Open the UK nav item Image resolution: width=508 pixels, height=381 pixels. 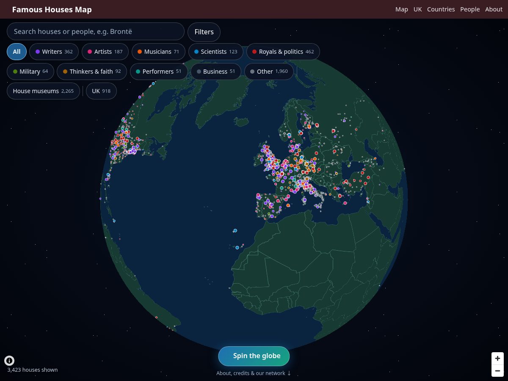[x=418, y=9]
